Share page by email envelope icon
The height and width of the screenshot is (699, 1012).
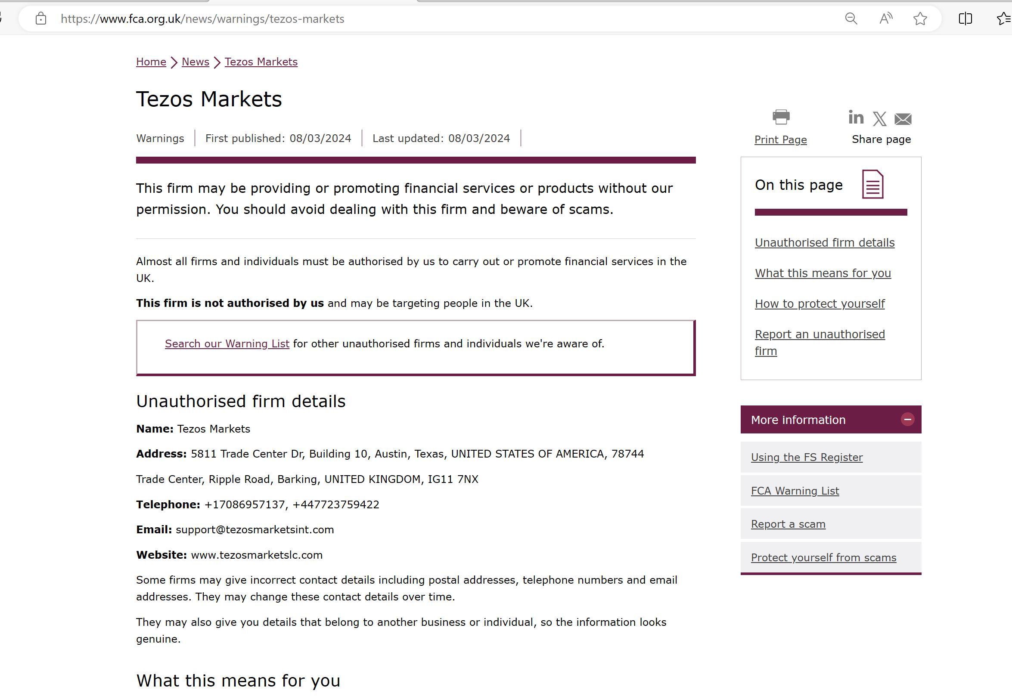903,119
